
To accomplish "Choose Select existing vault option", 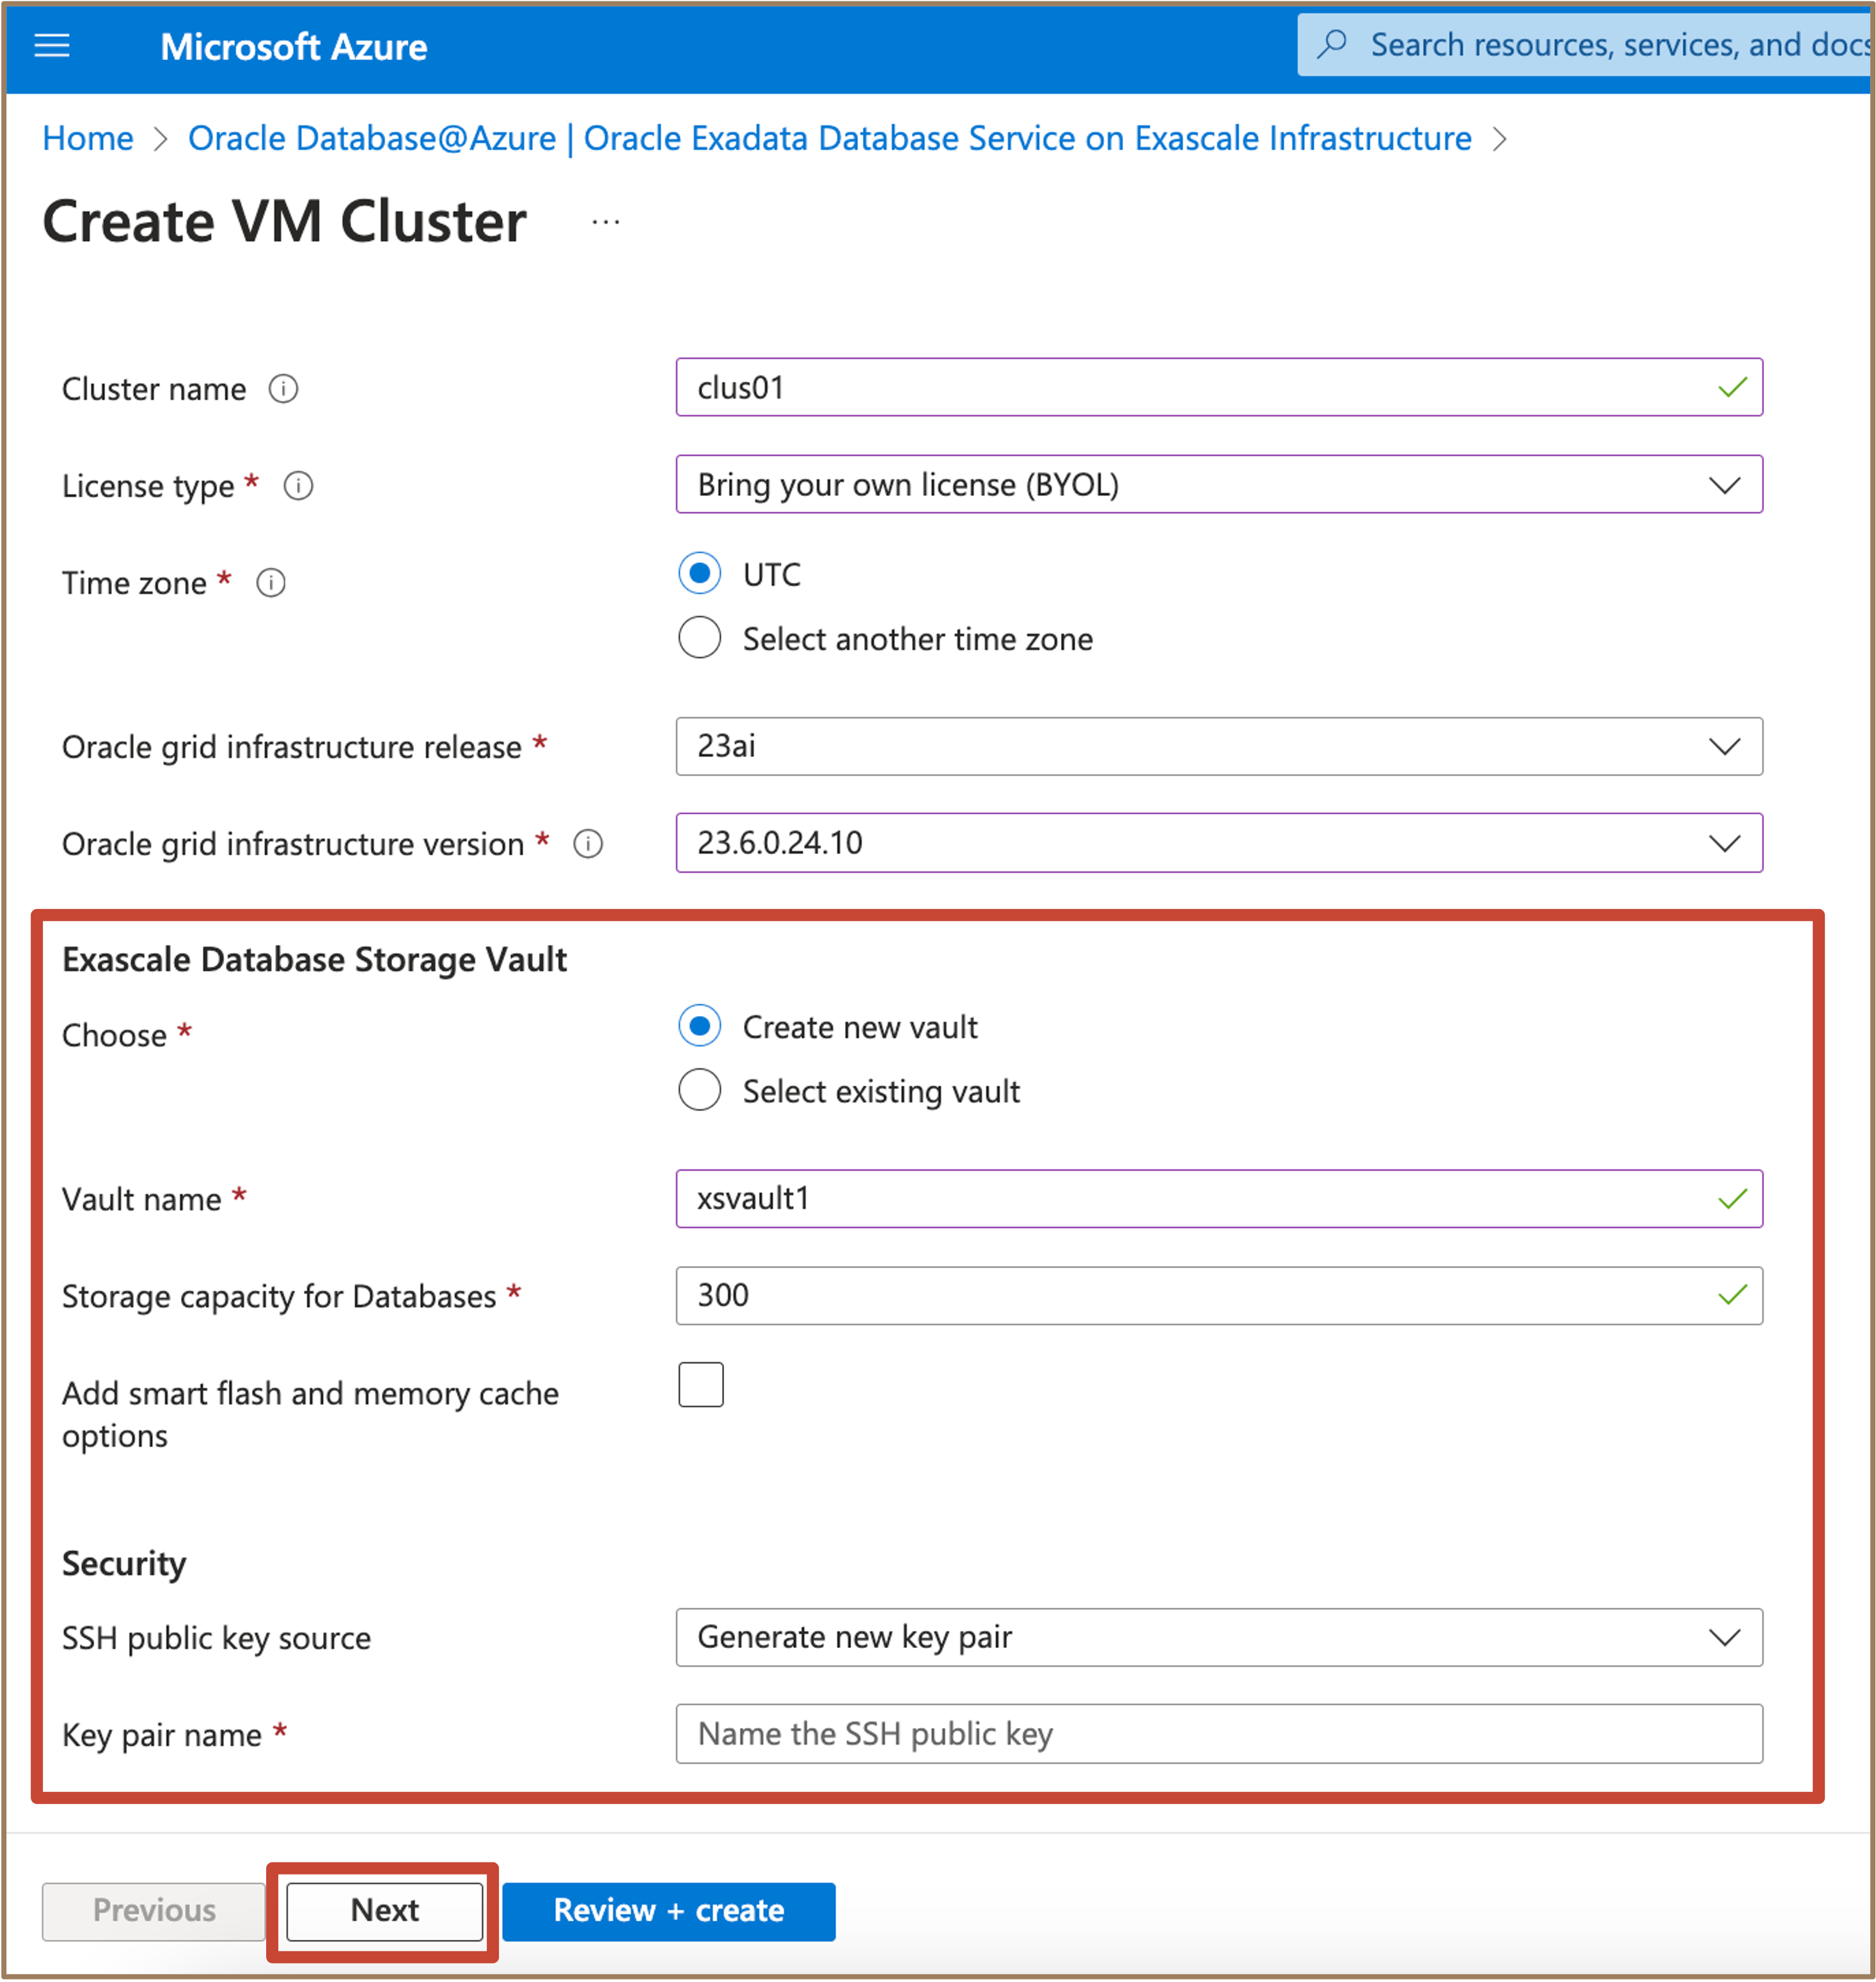I will coord(699,1091).
